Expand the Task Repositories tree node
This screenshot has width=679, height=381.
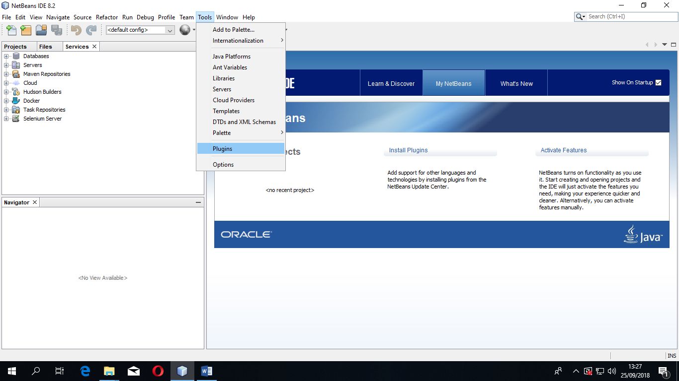coord(6,110)
